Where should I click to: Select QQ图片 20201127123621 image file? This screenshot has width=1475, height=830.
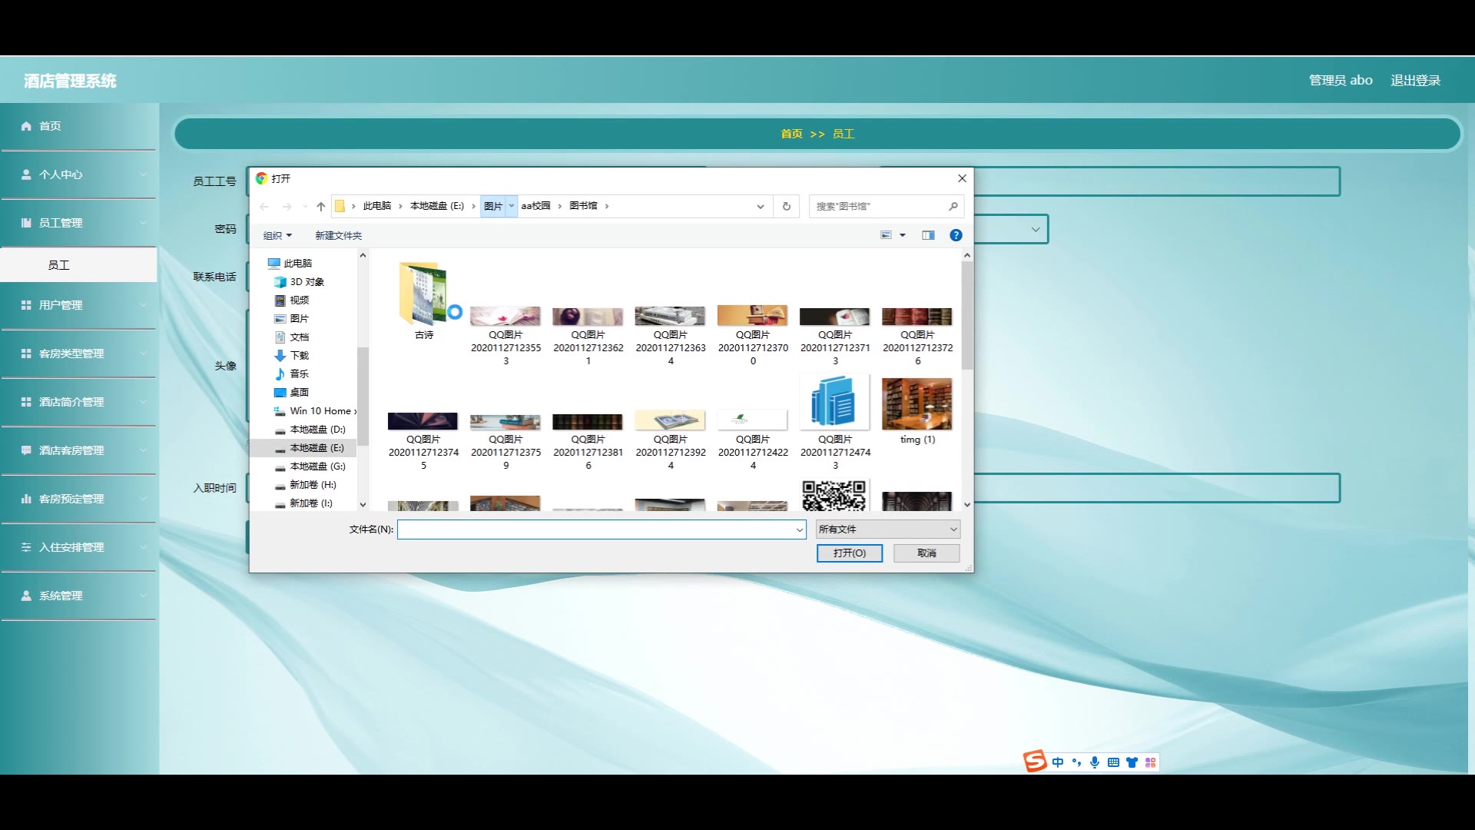click(x=588, y=335)
